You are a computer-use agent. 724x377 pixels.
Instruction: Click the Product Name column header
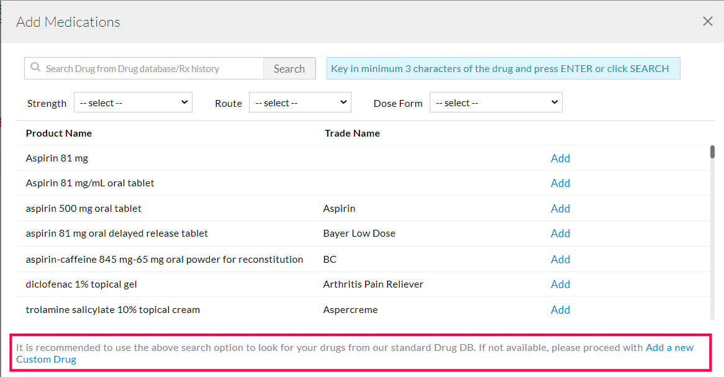59,133
